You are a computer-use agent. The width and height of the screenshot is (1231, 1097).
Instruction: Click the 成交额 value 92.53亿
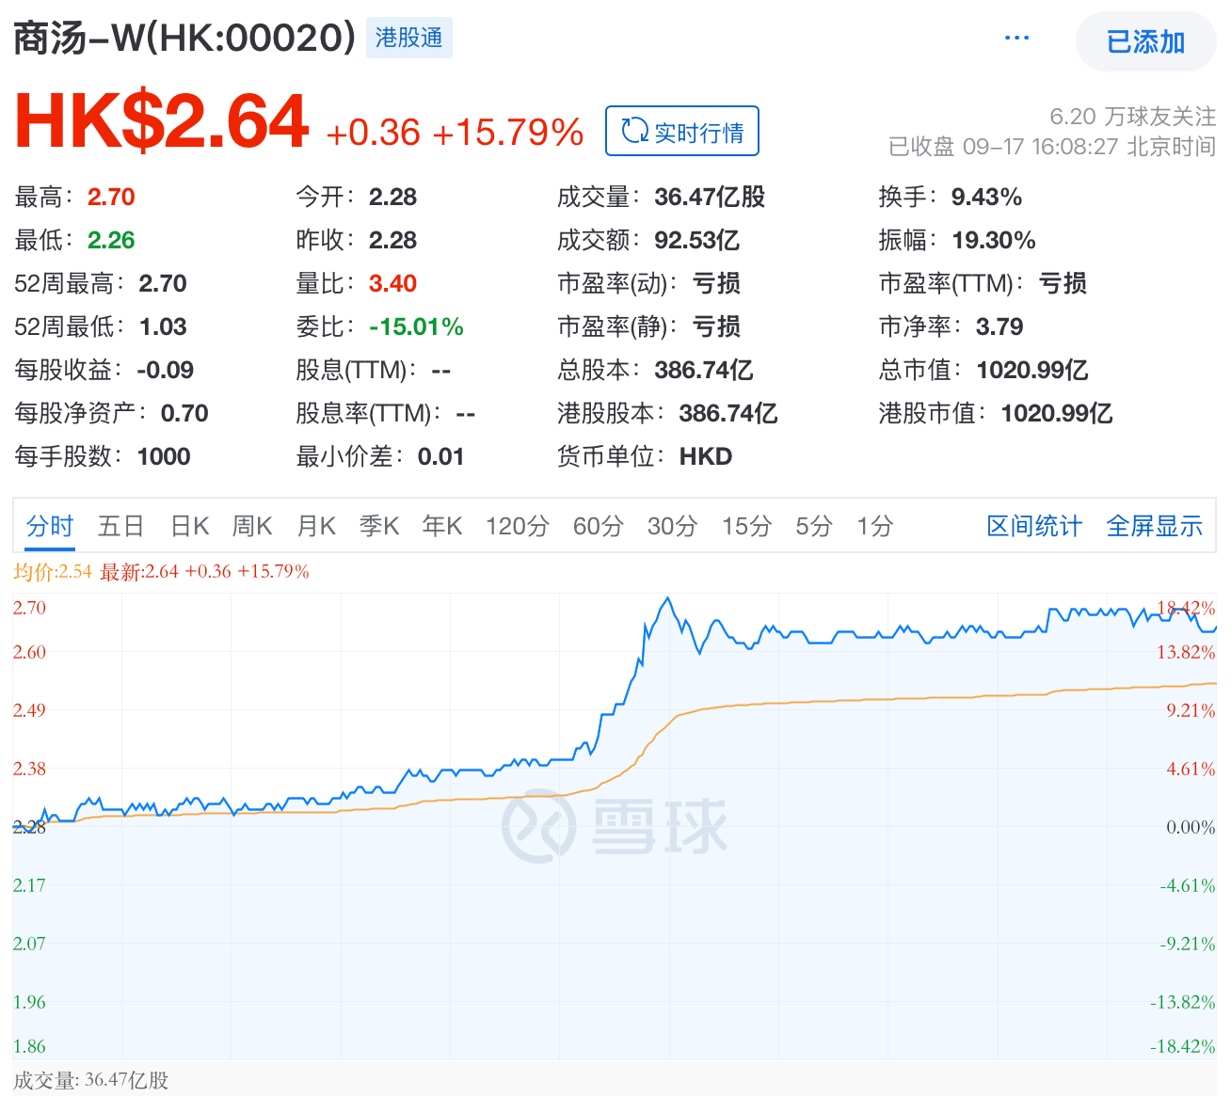point(696,240)
